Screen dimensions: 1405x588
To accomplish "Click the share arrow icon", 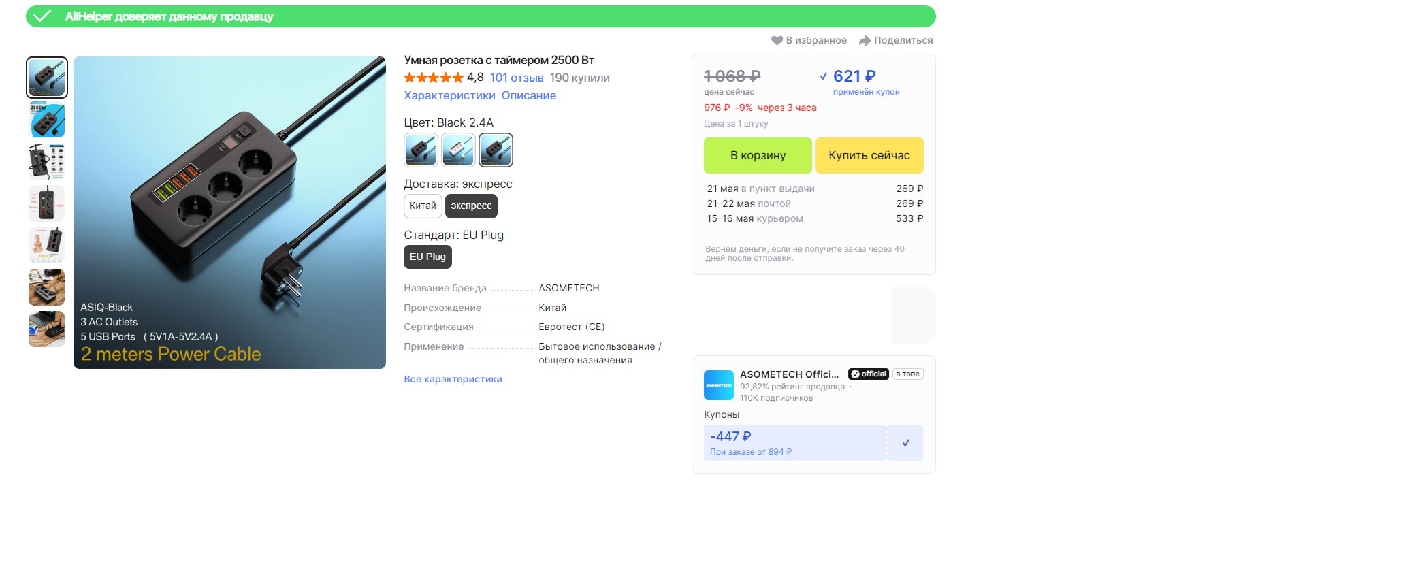I will 865,41.
